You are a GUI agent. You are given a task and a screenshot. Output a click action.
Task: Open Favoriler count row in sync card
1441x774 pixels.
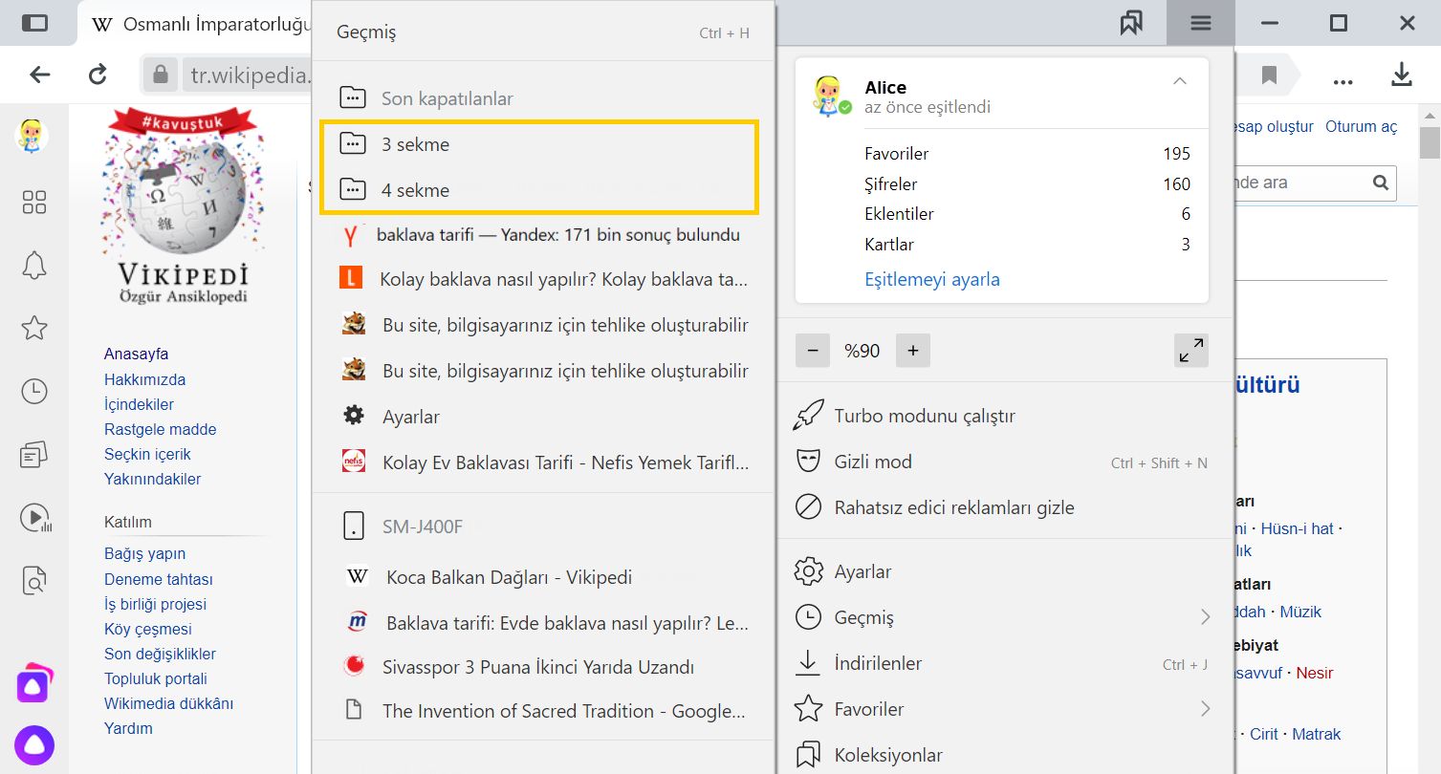(1027, 154)
